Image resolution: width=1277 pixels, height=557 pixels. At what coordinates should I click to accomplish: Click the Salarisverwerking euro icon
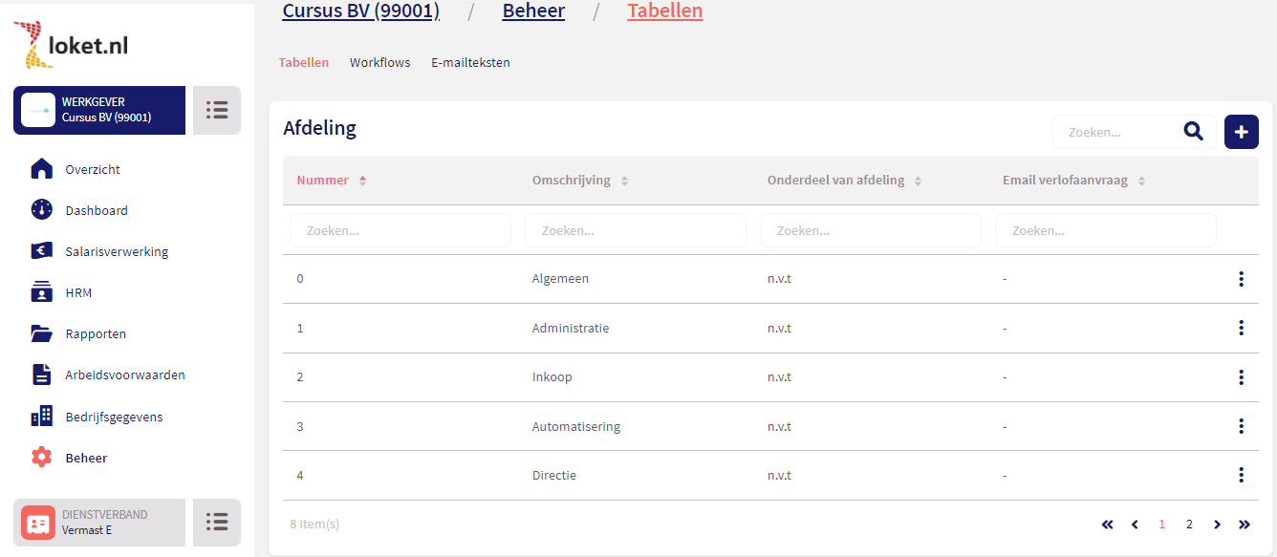(41, 251)
